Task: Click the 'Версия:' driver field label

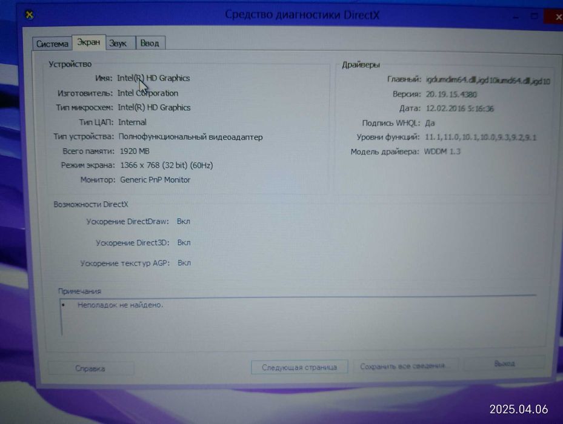Action: click(407, 94)
